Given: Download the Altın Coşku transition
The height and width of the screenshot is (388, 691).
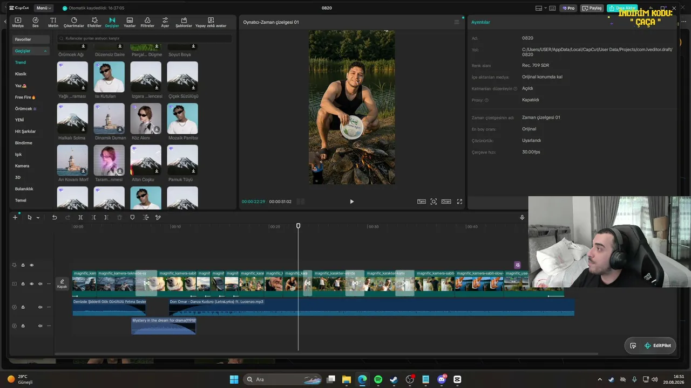Looking at the screenshot, I should click(x=157, y=171).
